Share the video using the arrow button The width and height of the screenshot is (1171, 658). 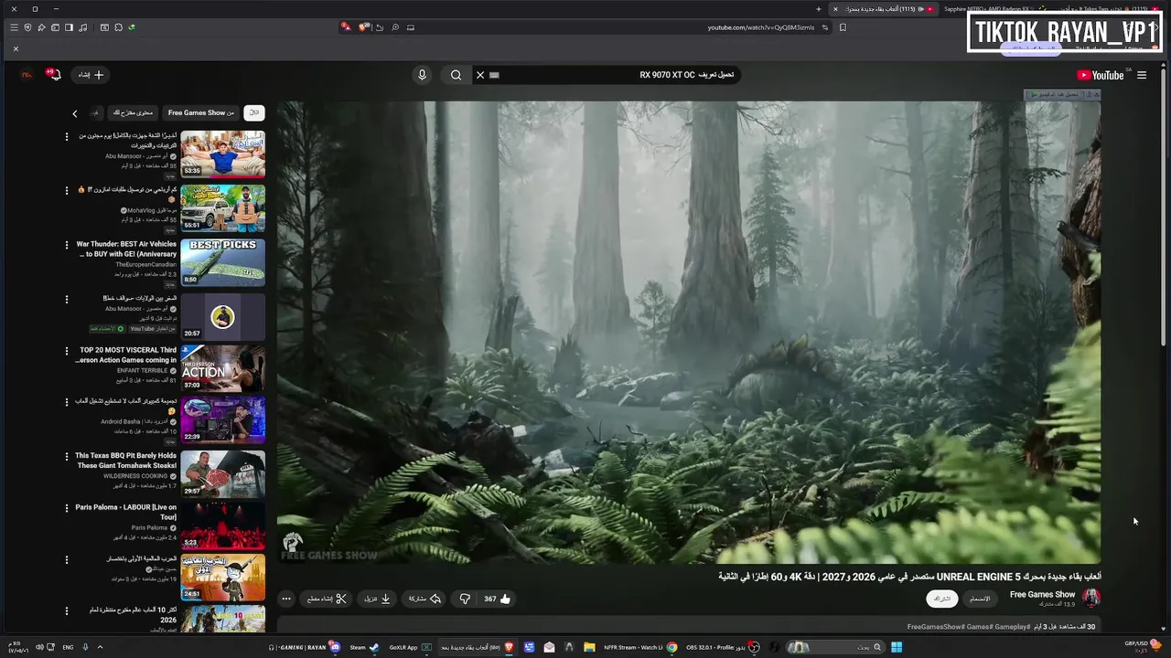424,599
